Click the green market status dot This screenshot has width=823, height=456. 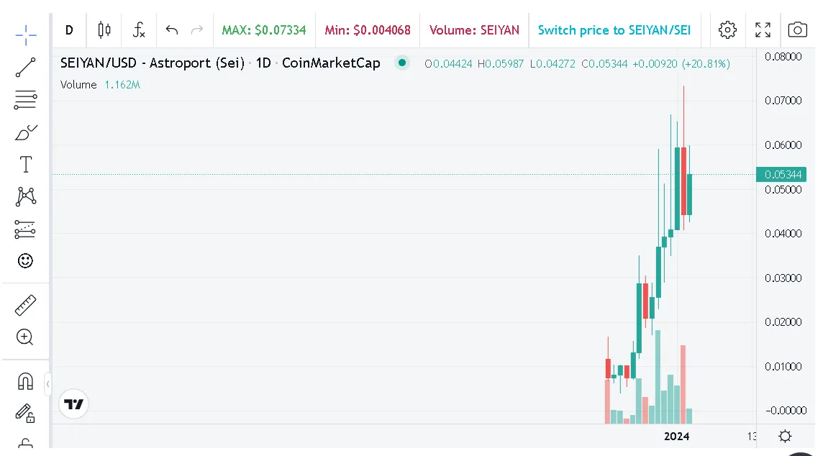pos(402,63)
